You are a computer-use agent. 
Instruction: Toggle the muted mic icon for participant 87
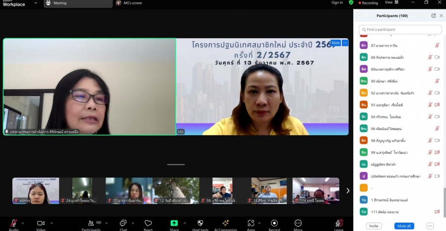(437, 46)
